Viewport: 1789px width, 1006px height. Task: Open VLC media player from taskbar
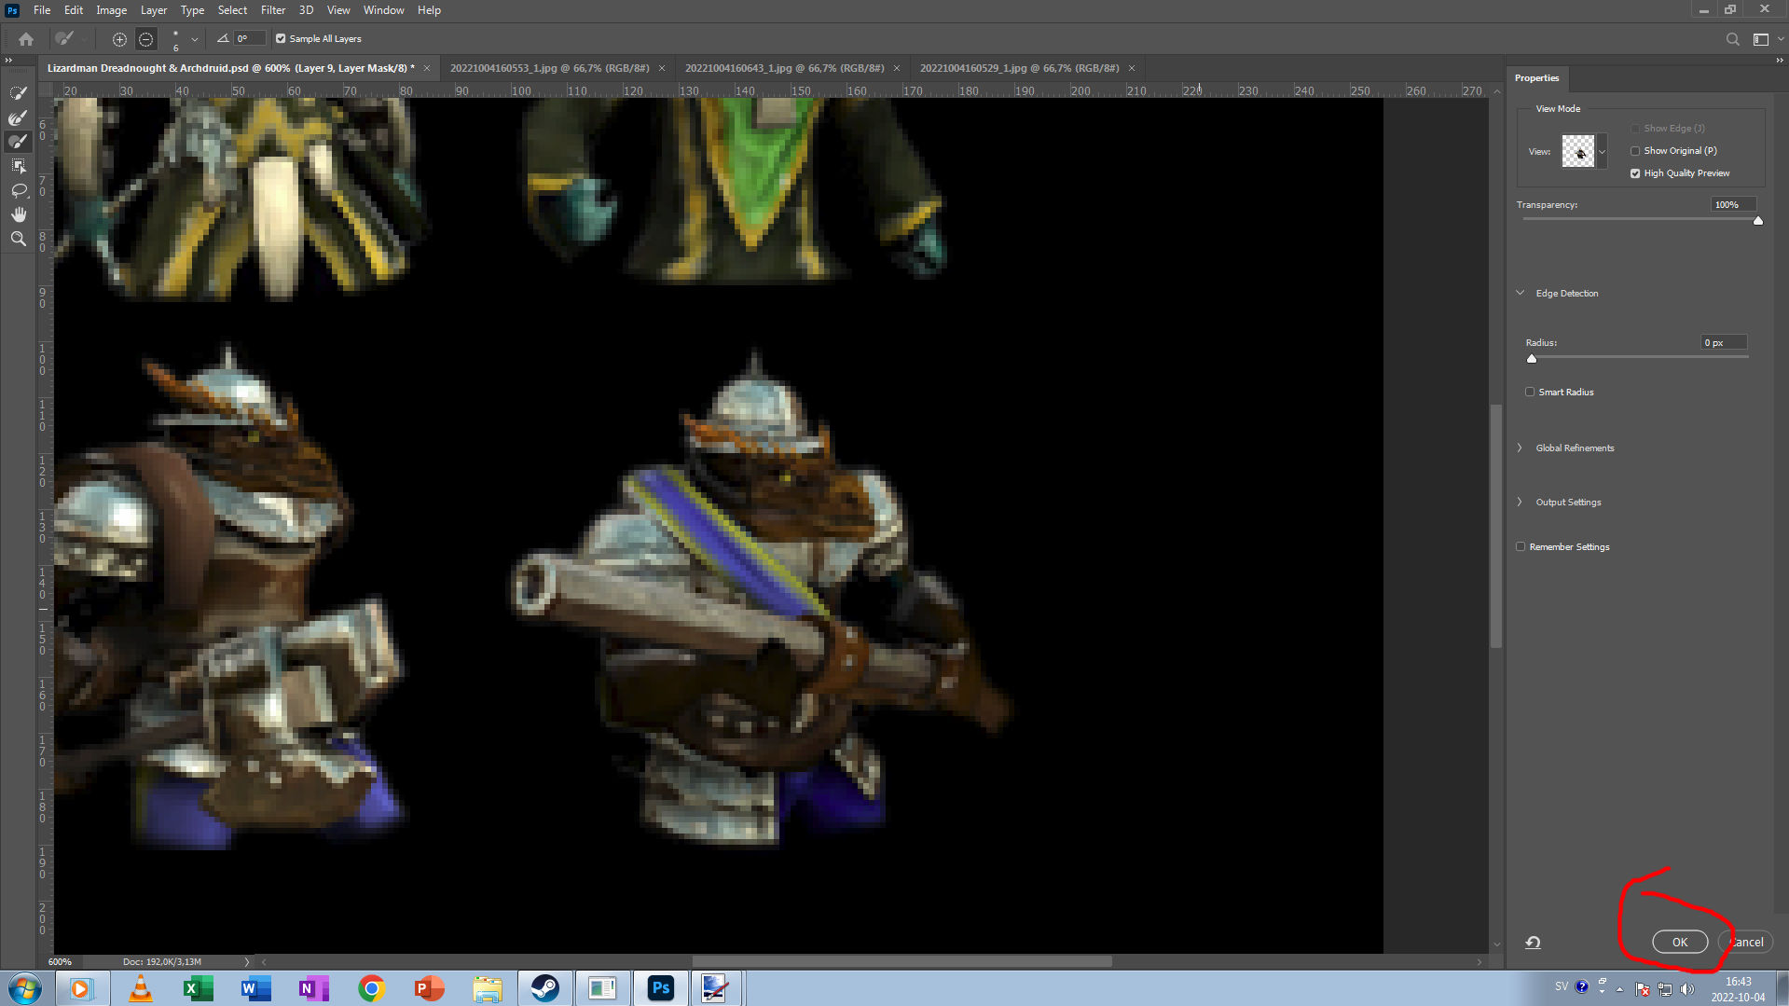pyautogui.click(x=141, y=988)
